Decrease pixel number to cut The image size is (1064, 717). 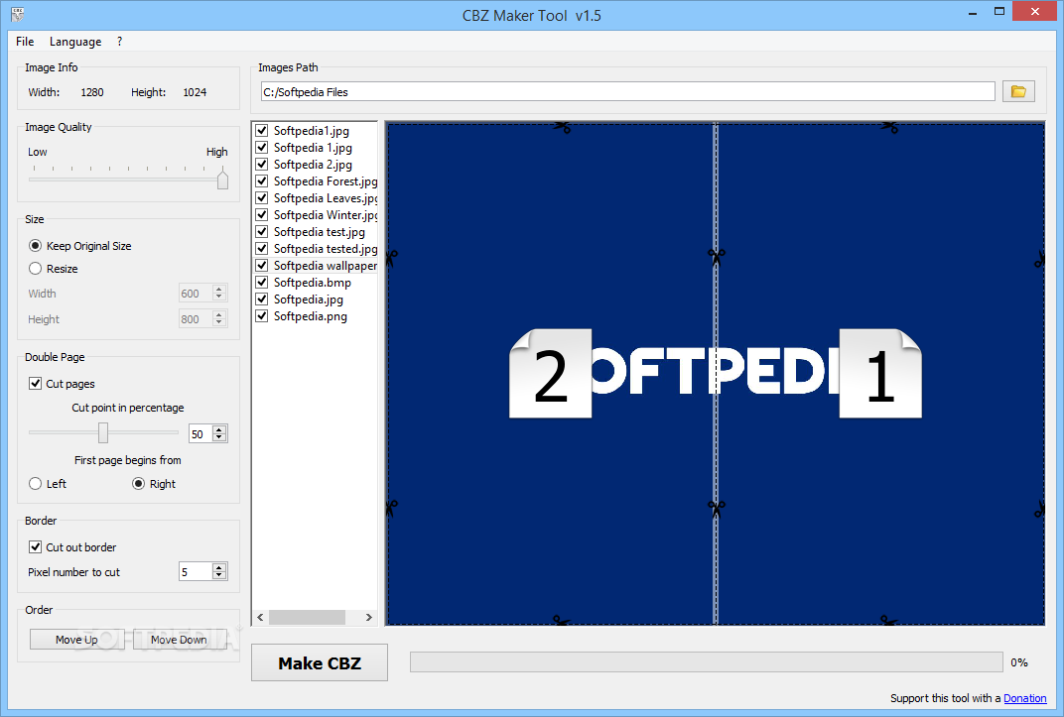(219, 575)
